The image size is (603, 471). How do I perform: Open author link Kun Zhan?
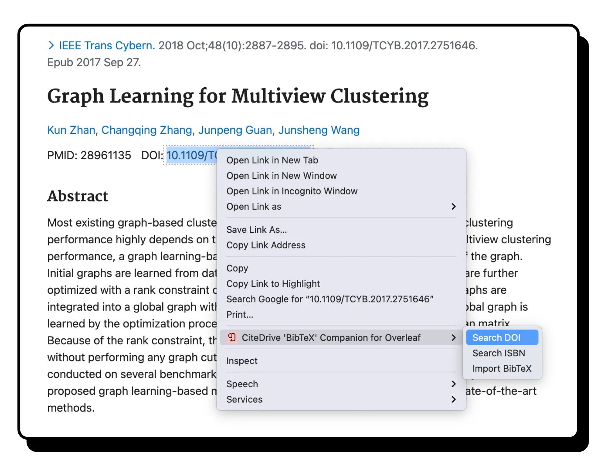point(71,130)
